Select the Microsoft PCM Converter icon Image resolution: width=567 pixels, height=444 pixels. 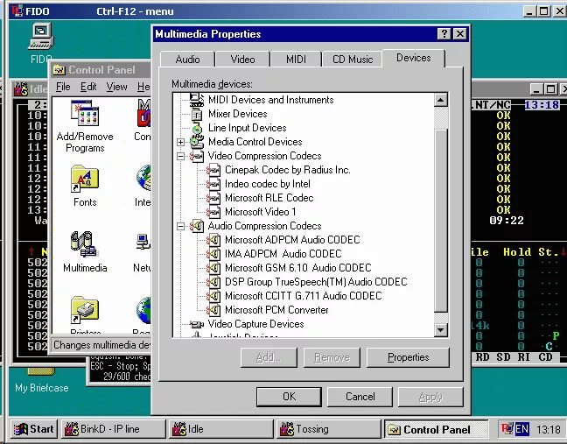213,310
